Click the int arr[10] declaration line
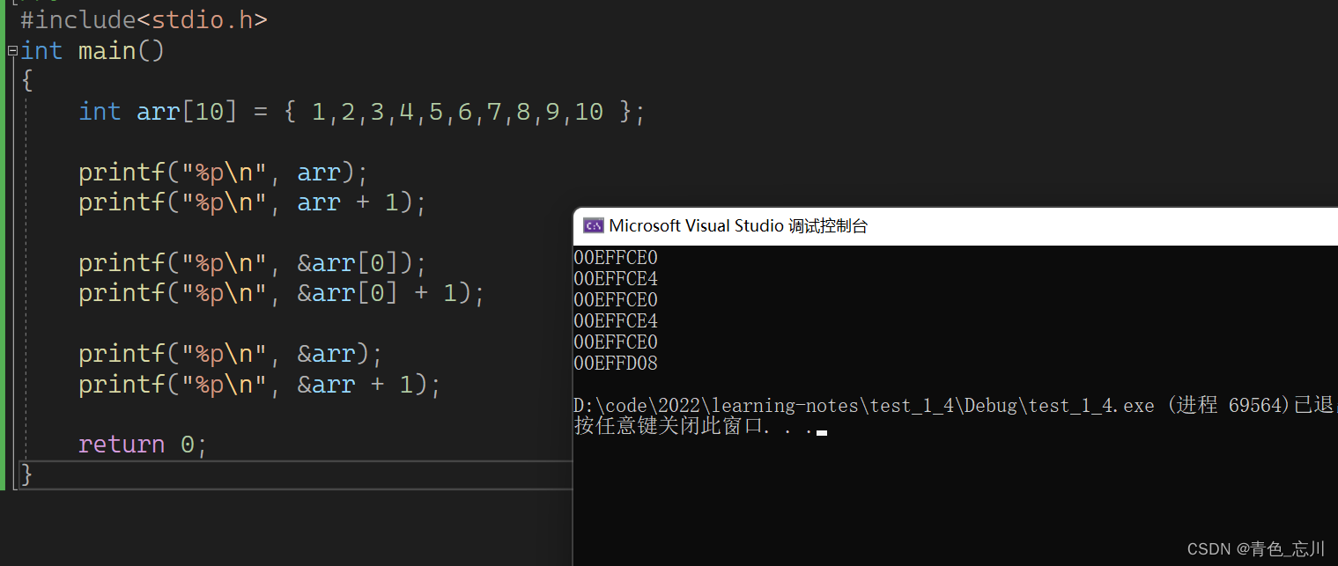 (361, 112)
